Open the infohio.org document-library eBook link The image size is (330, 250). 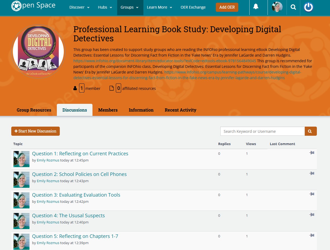[x=165, y=61]
